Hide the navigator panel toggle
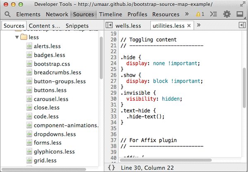Screen dimensions: 248x172 point(109,25)
